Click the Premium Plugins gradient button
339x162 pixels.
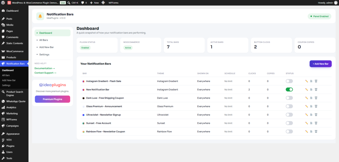[x=53, y=99]
